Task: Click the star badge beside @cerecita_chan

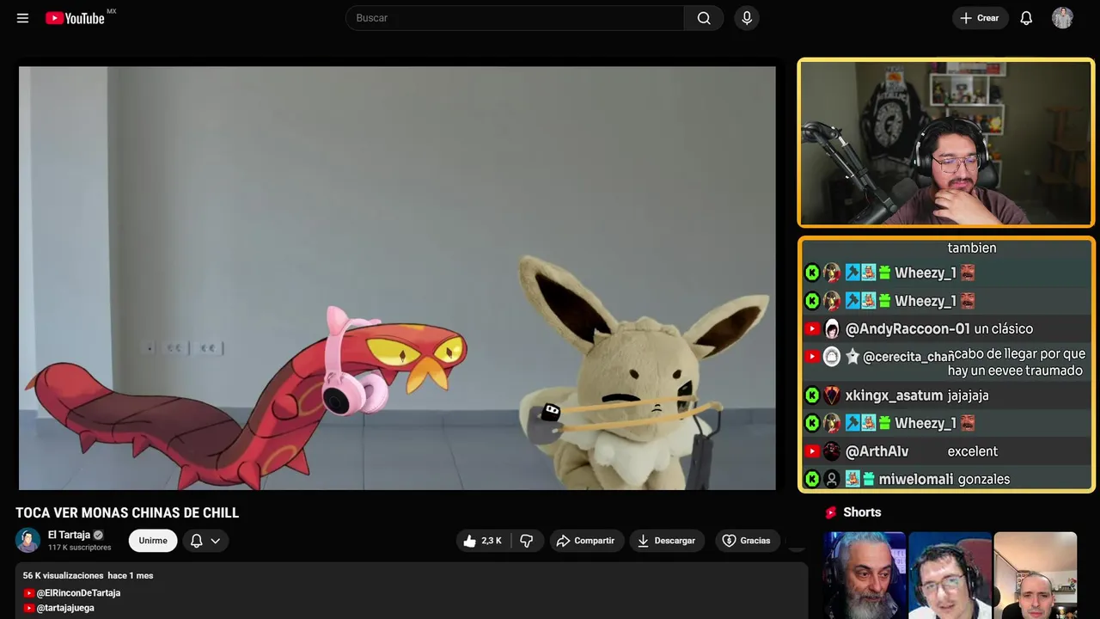Action: (852, 357)
